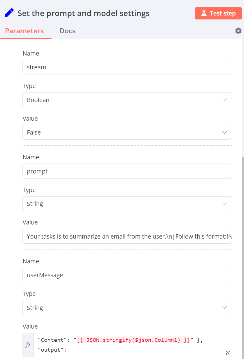Open the Type dropdown for userMessage
Viewport: 244px width, 359px height.
point(127,307)
